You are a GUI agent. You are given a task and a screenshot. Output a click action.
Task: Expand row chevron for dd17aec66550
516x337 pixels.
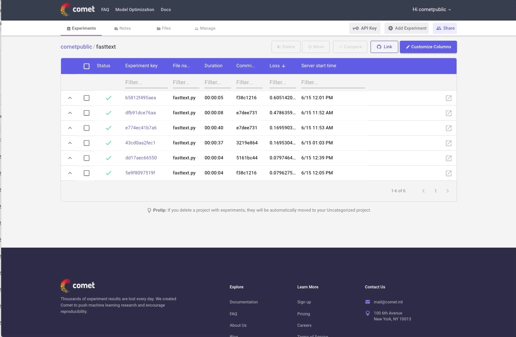pyautogui.click(x=70, y=158)
